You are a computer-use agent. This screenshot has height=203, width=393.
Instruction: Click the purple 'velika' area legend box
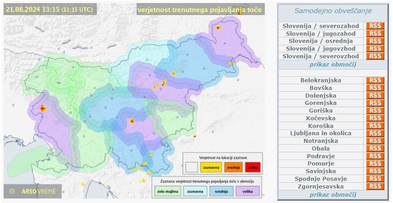[247, 191]
